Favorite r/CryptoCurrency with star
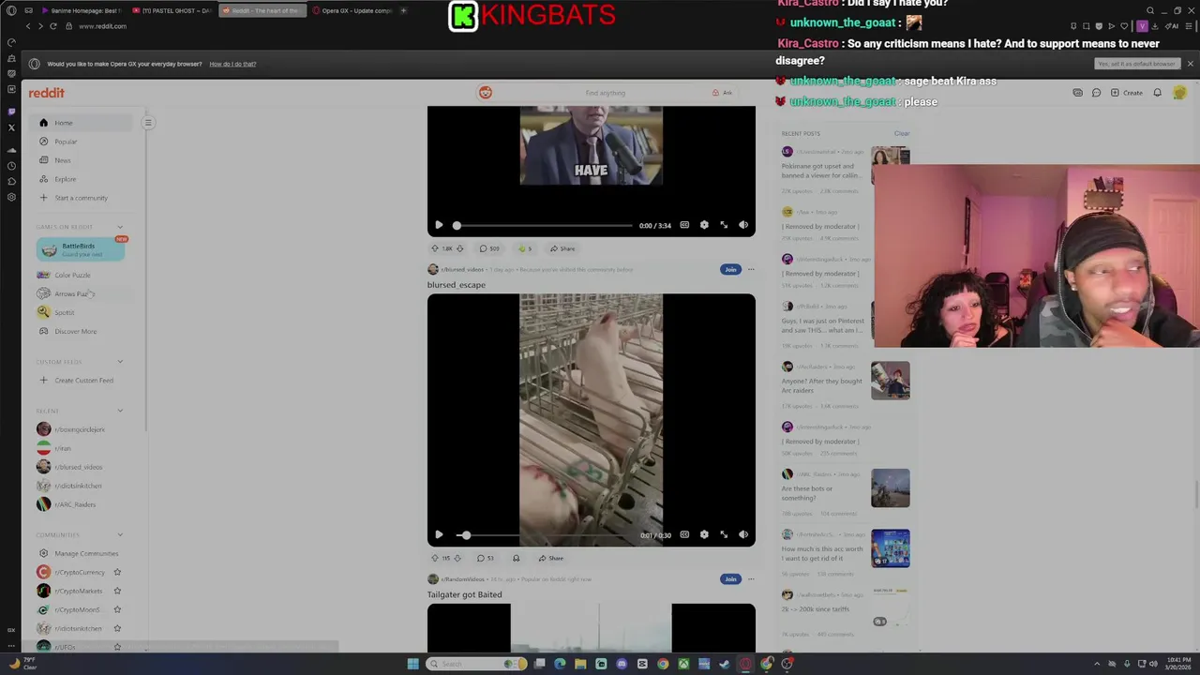 [117, 572]
